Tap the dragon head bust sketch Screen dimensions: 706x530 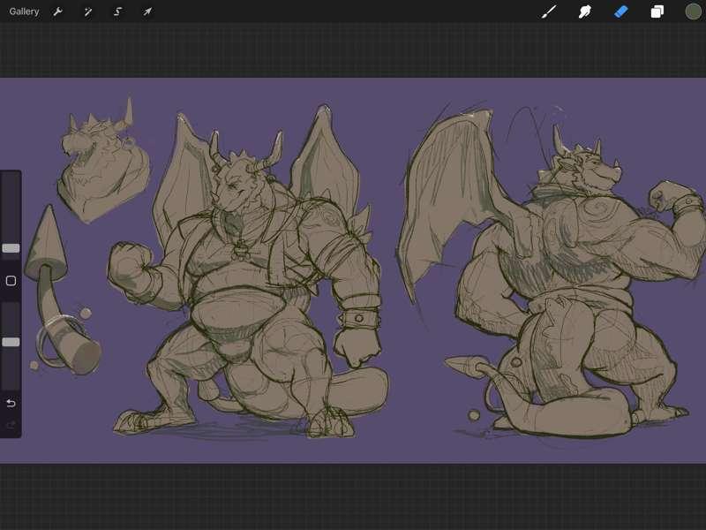103,164
